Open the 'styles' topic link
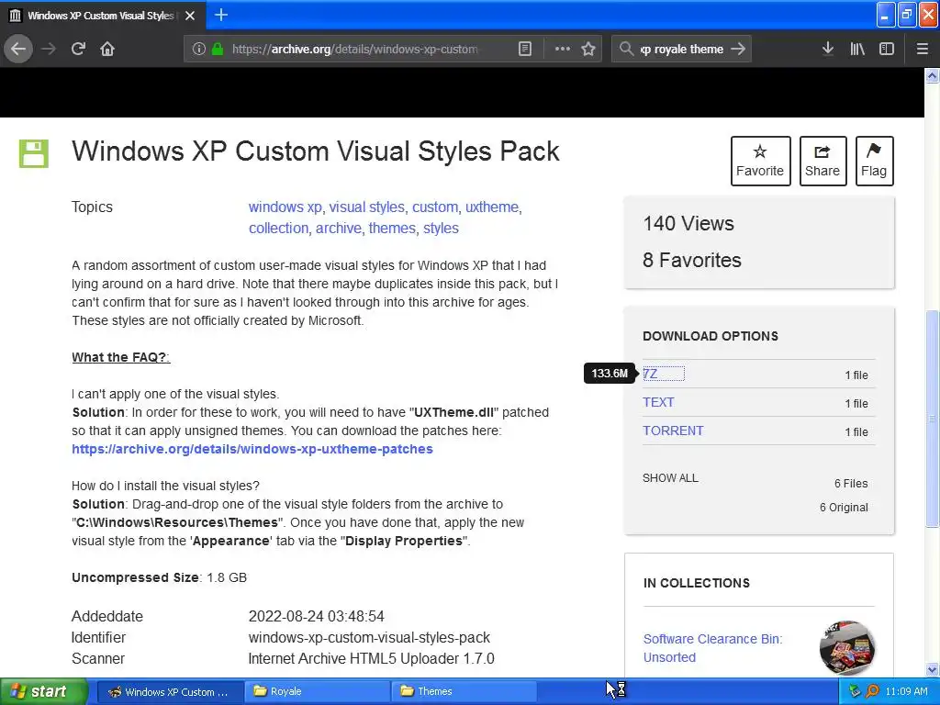 click(x=441, y=229)
